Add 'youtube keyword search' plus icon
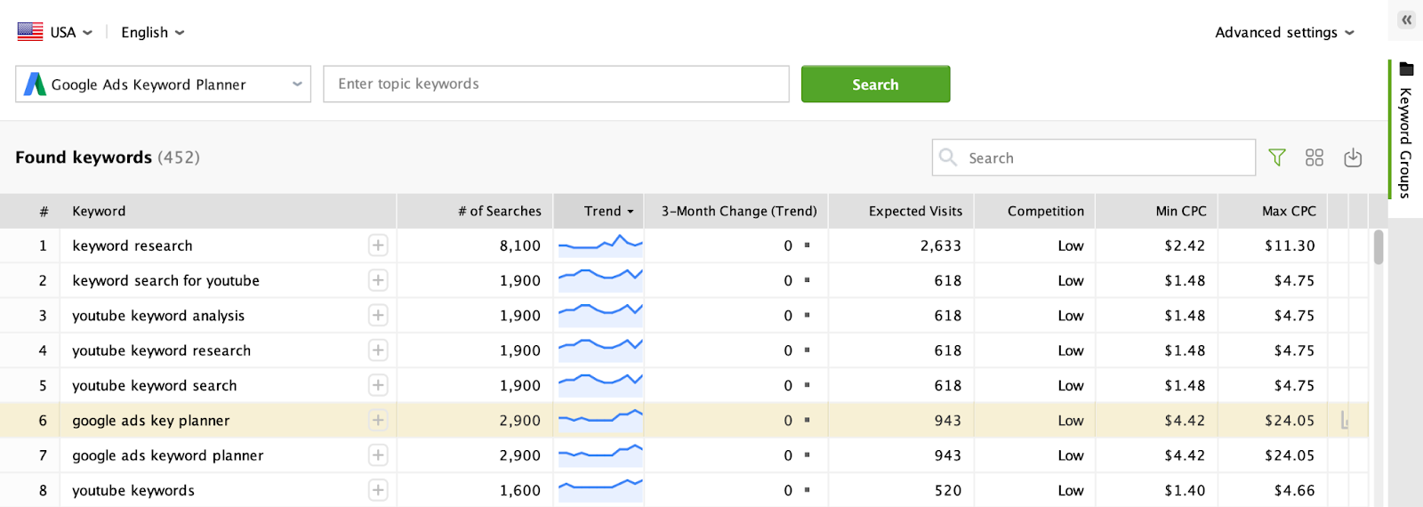This screenshot has width=1423, height=507. pyautogui.click(x=378, y=385)
